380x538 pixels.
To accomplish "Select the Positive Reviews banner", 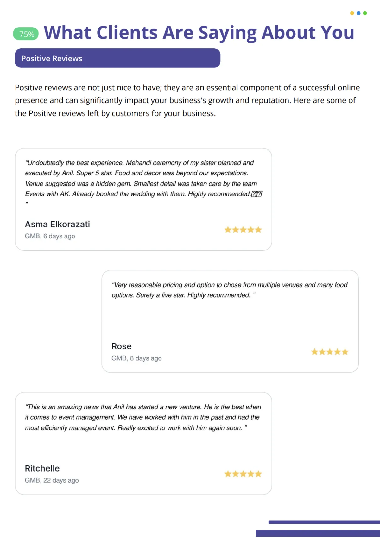I will coord(117,58).
